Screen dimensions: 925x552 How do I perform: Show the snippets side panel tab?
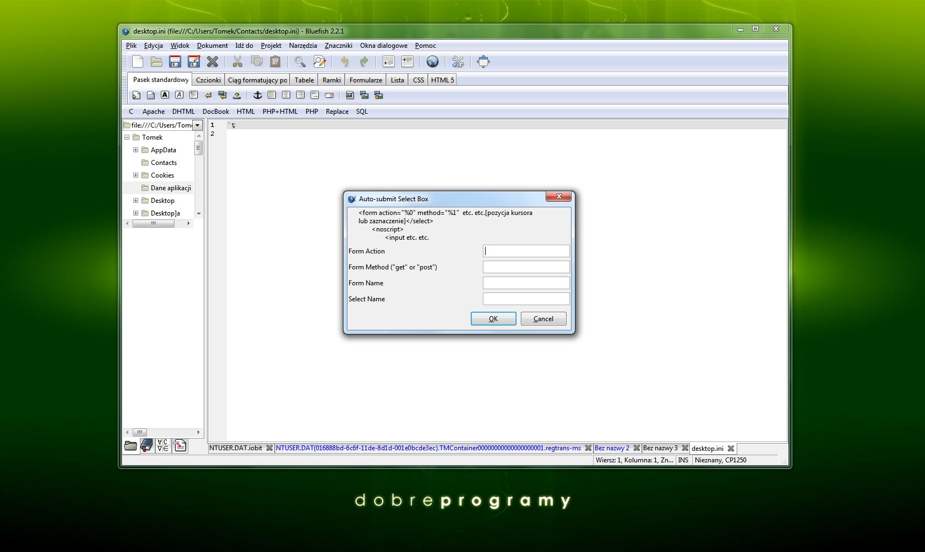(x=180, y=445)
